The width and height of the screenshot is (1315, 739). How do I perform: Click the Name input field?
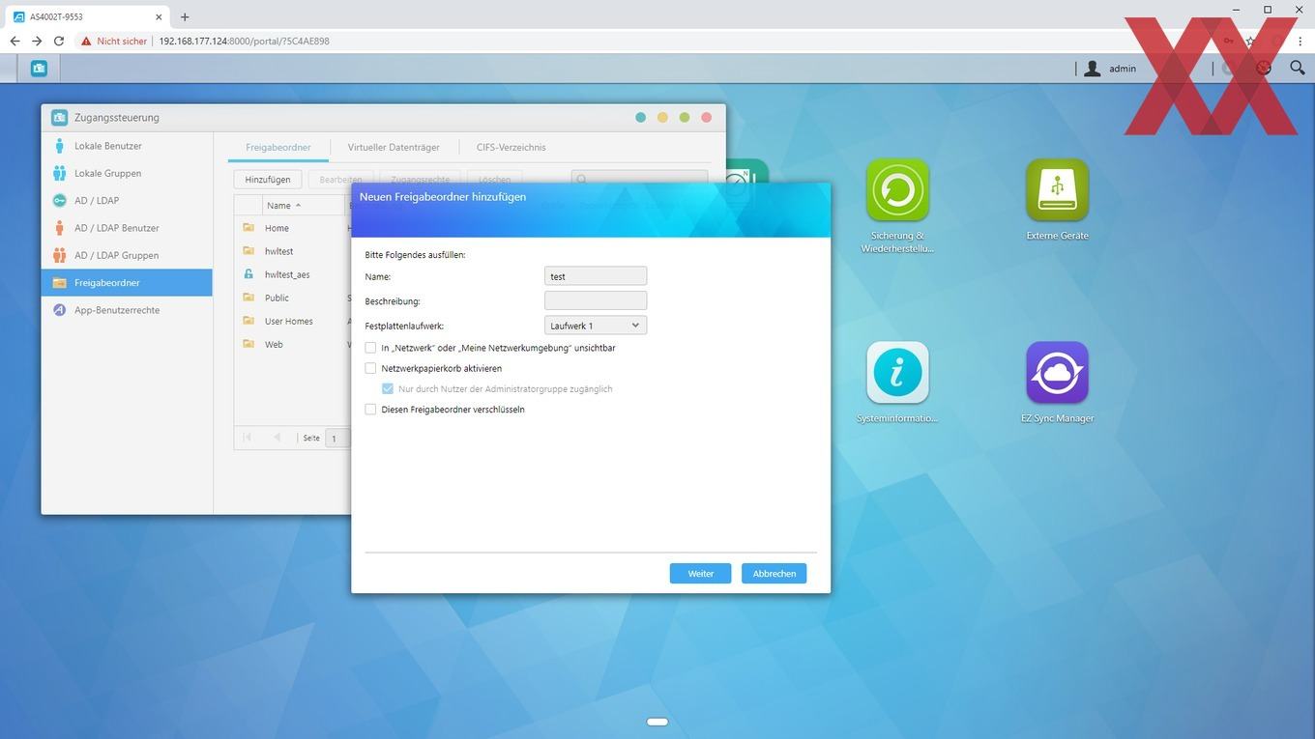(x=596, y=276)
